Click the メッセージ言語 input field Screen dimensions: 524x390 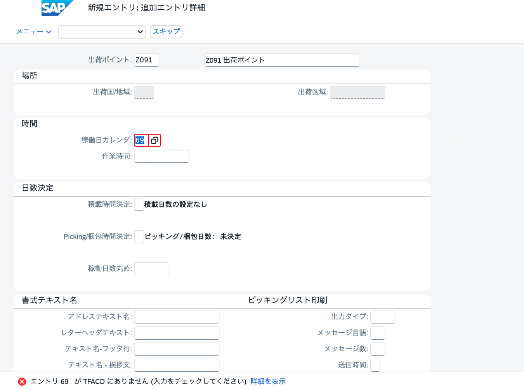click(x=378, y=333)
